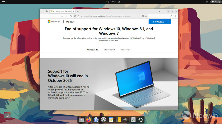
Task: View site security lock details
Action: (x=78, y=16)
